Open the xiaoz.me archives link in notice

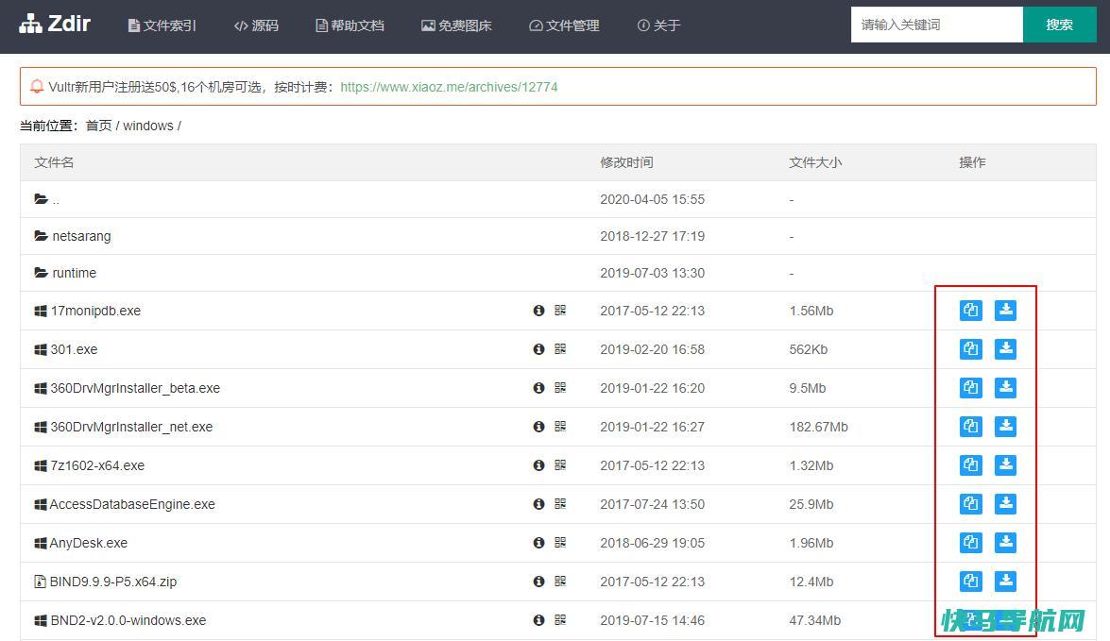(449, 87)
